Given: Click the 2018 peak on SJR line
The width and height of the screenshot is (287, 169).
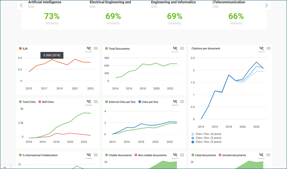Looking at the screenshot, I should point(52,60).
